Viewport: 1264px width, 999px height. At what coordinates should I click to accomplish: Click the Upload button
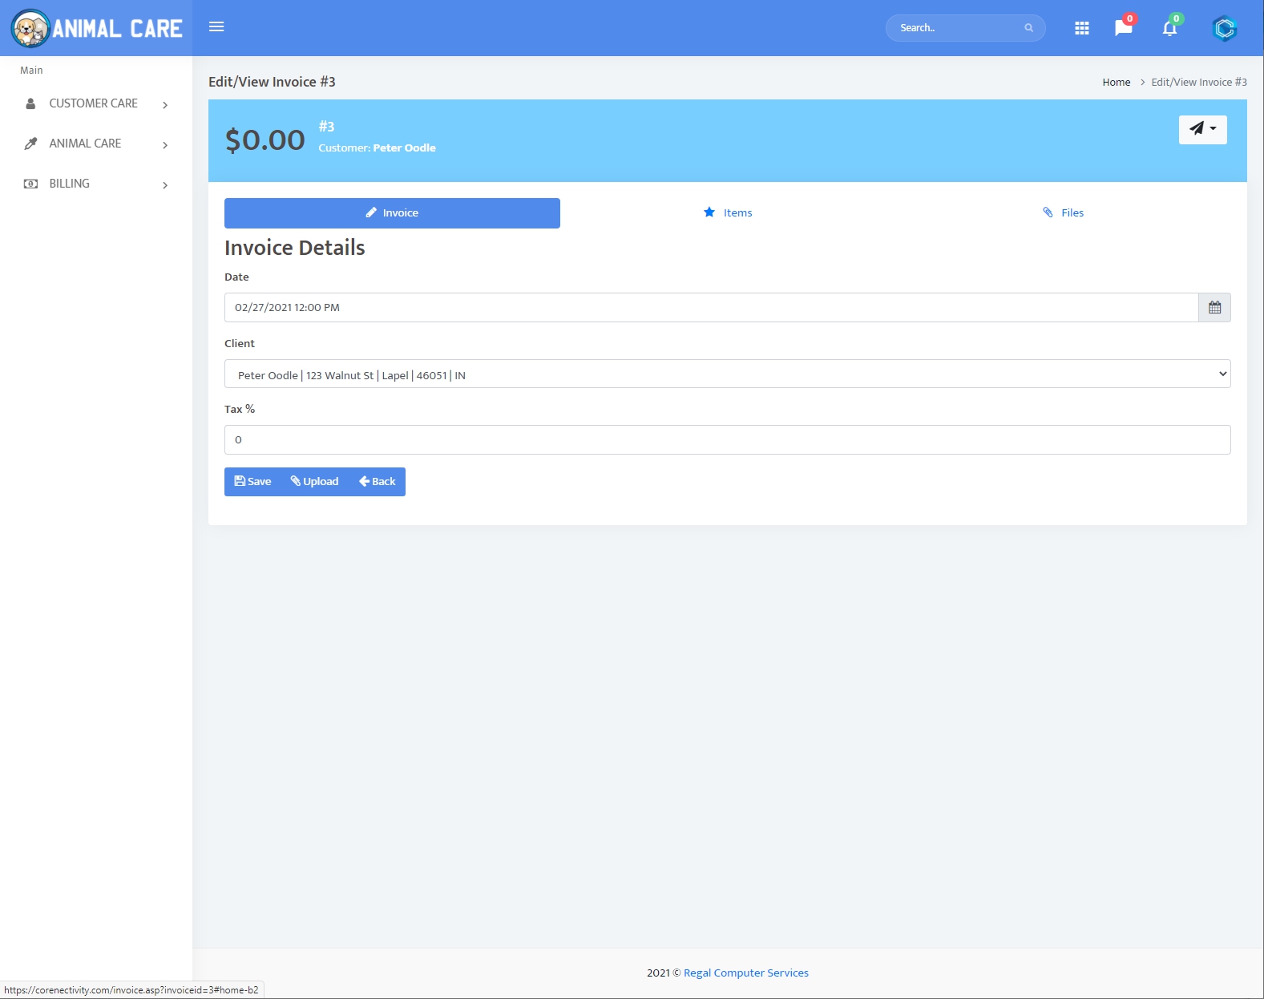pos(314,482)
